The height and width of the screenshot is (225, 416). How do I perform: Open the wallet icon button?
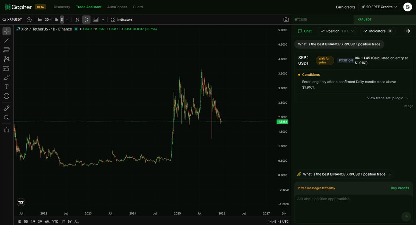coord(408,7)
